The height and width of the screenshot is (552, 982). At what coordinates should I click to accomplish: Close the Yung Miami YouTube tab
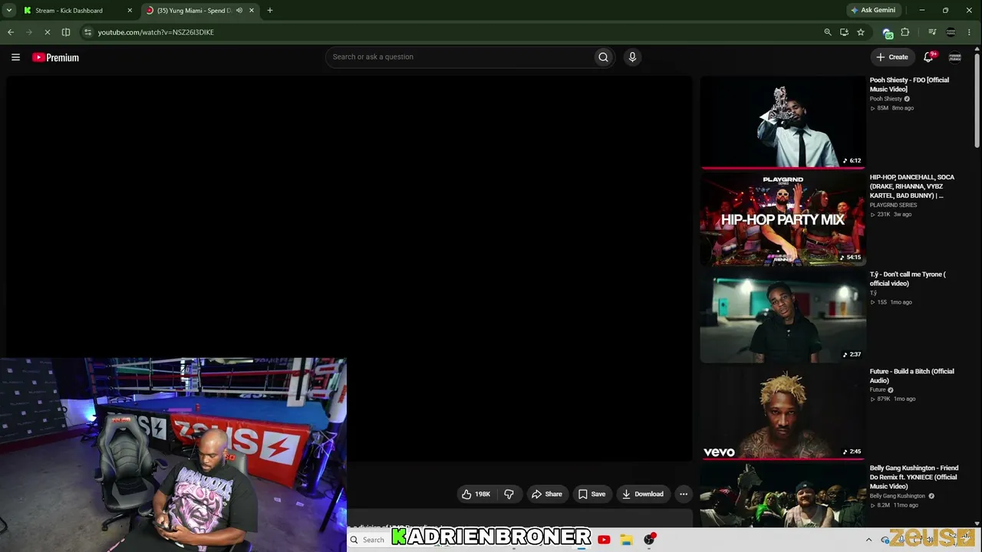click(x=252, y=11)
